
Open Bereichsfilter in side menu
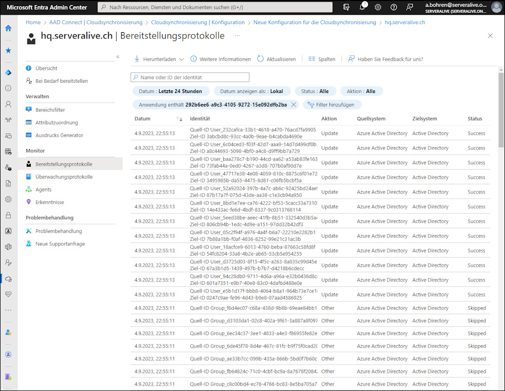(x=50, y=110)
